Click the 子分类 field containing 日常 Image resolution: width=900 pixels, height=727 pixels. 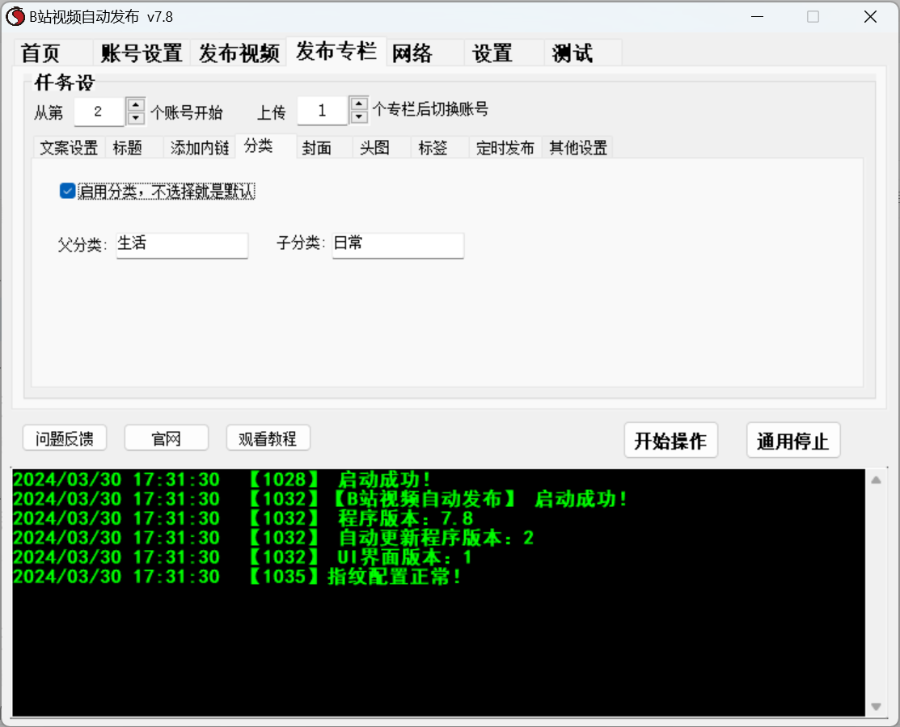click(x=398, y=245)
